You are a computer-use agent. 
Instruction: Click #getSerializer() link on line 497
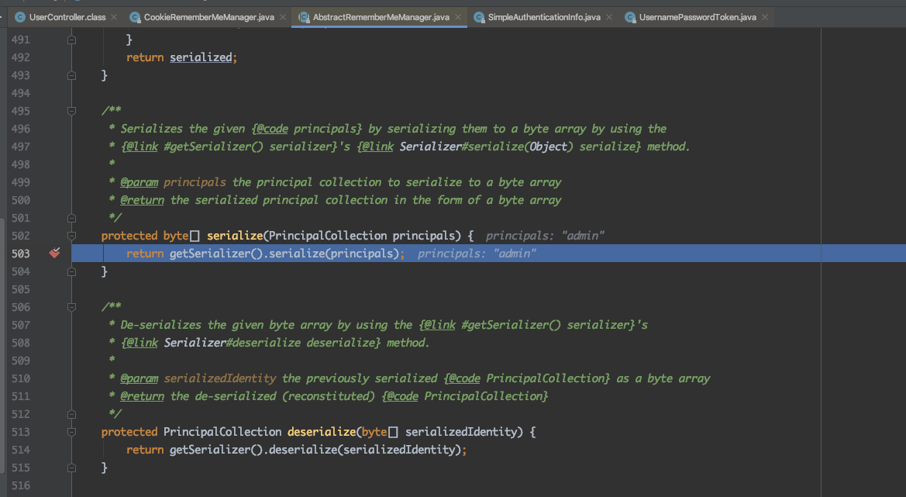click(x=214, y=147)
